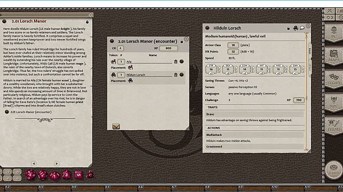Pick up the d20 die
The width and height of the screenshot is (343, 192).
pyautogui.click(x=30, y=175)
